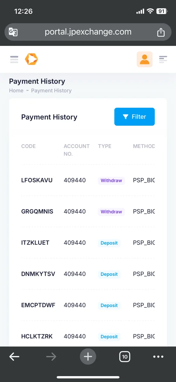Sort by CODE column header
The width and height of the screenshot is (176, 382).
tap(28, 146)
